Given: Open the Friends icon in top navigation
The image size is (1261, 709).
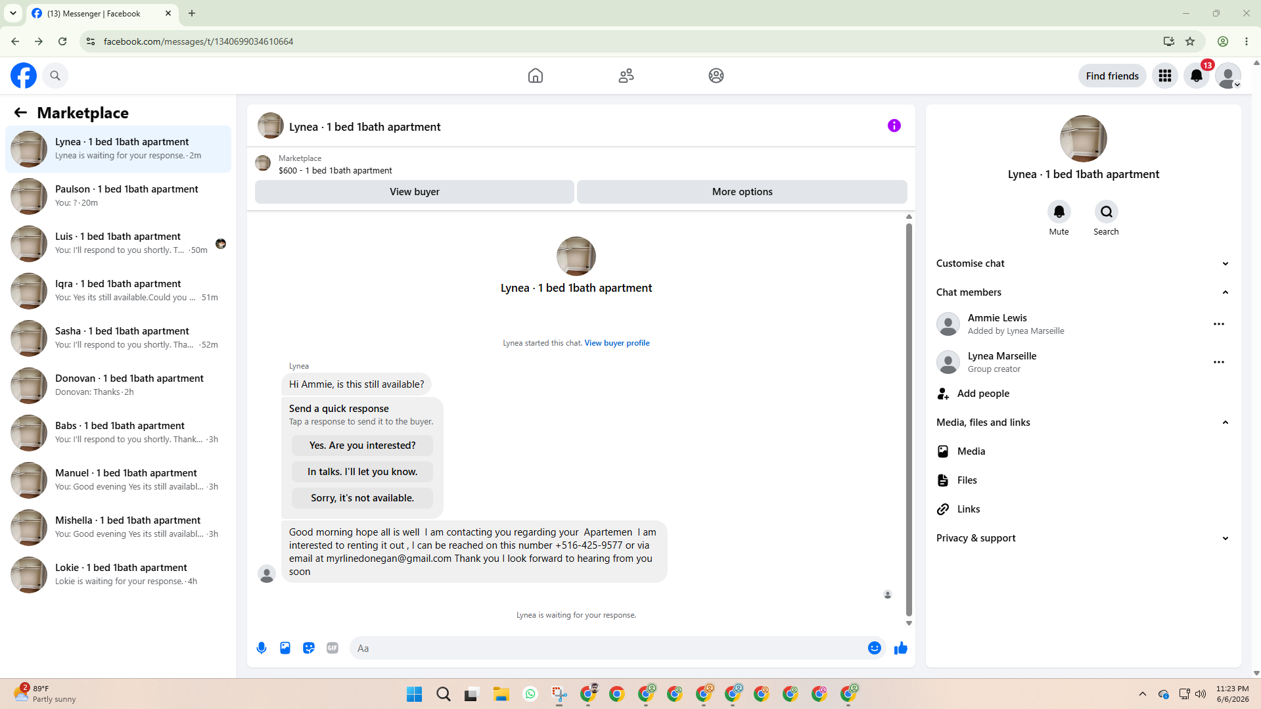Looking at the screenshot, I should pyautogui.click(x=626, y=76).
